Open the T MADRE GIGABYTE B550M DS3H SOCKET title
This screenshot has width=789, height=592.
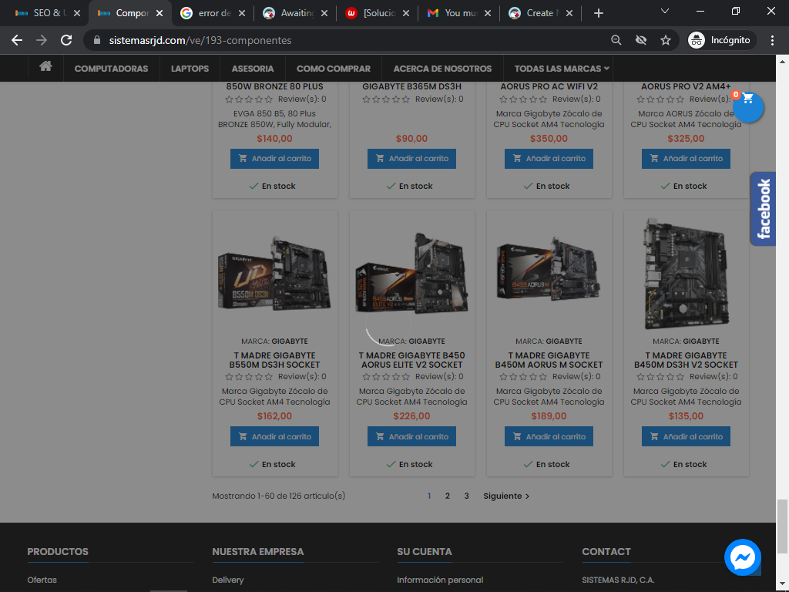tap(275, 360)
